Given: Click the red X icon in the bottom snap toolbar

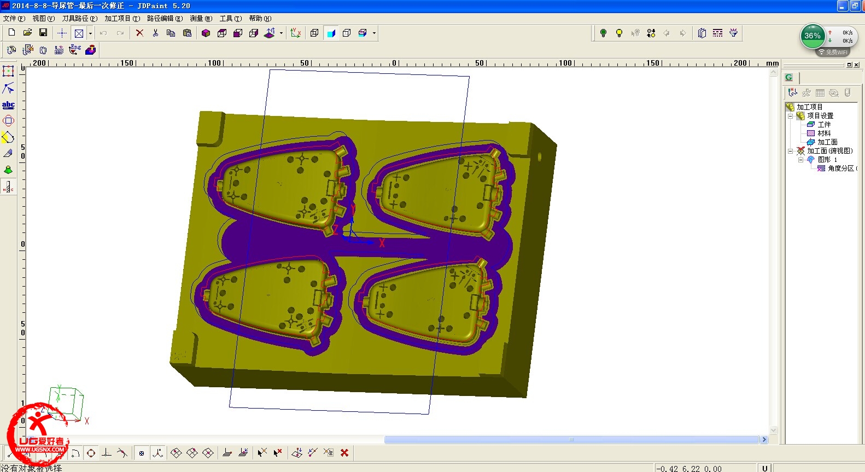Looking at the screenshot, I should click(x=344, y=453).
